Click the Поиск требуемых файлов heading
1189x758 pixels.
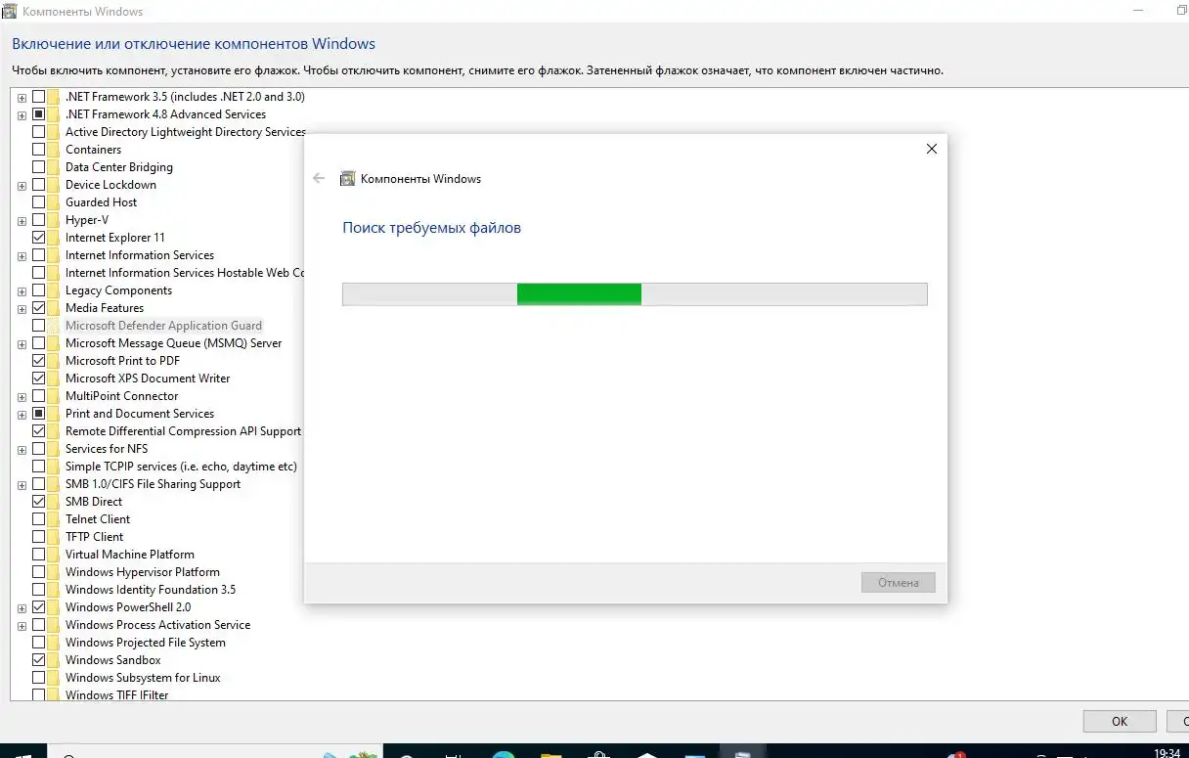tap(431, 228)
